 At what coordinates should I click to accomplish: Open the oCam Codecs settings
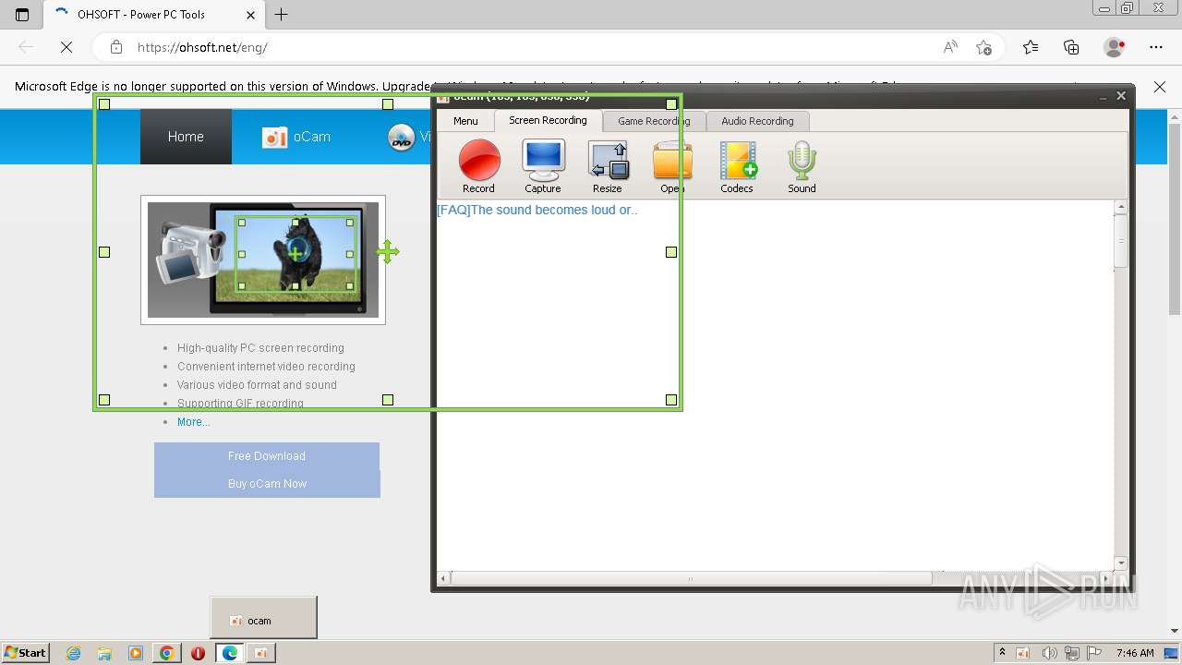[x=737, y=166]
